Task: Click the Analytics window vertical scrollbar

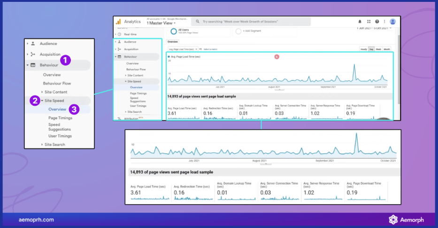Action: coord(399,70)
